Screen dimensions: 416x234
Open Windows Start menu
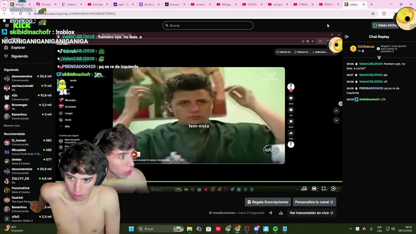click(x=131, y=229)
